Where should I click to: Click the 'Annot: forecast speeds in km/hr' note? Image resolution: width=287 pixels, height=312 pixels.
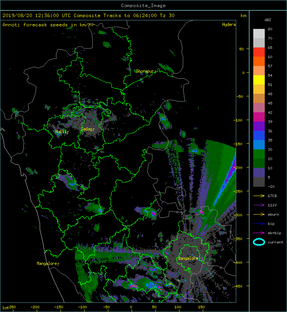[x=48, y=25]
